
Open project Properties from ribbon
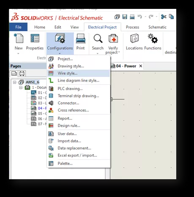pos(35,42)
